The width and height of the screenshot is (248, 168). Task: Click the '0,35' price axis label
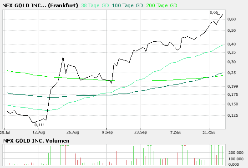[x=232, y=52]
